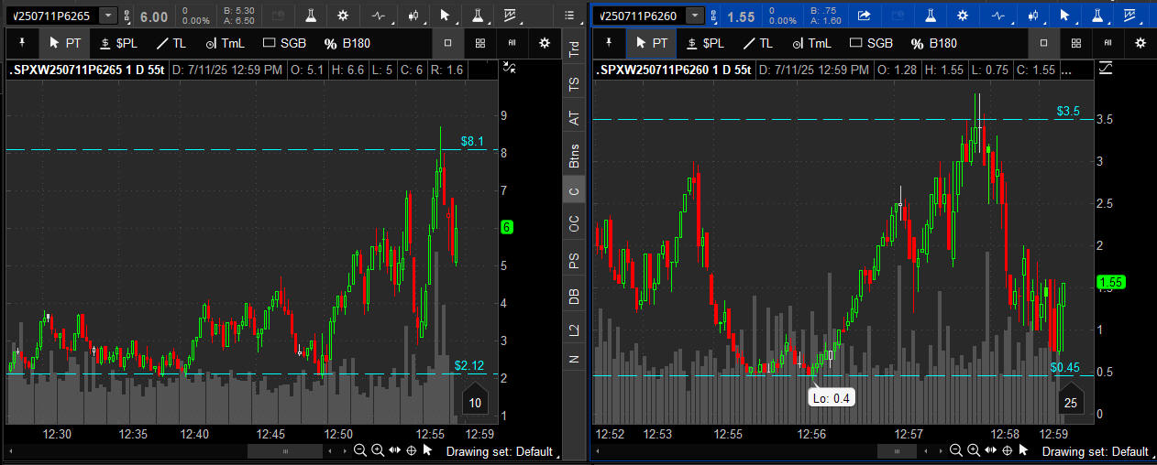Image resolution: width=1157 pixels, height=465 pixels.
Task: Click the crosshair icon below the left chart
Action: pos(411,450)
